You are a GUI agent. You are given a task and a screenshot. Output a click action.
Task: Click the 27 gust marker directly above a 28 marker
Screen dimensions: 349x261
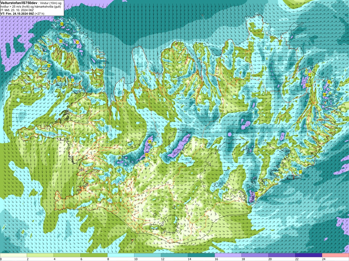coord(309,74)
